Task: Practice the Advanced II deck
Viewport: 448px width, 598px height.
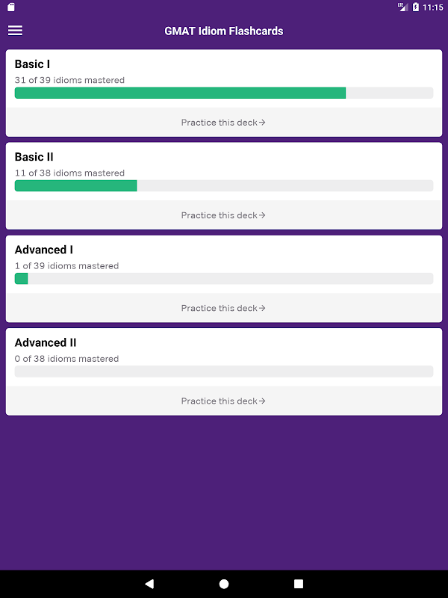Action: pos(224,401)
